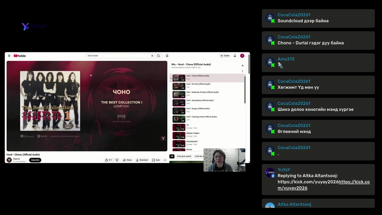This screenshot has height=215, width=382.
Task: Open CocaCola20261 name on Soundcloud message
Action: 294,15
